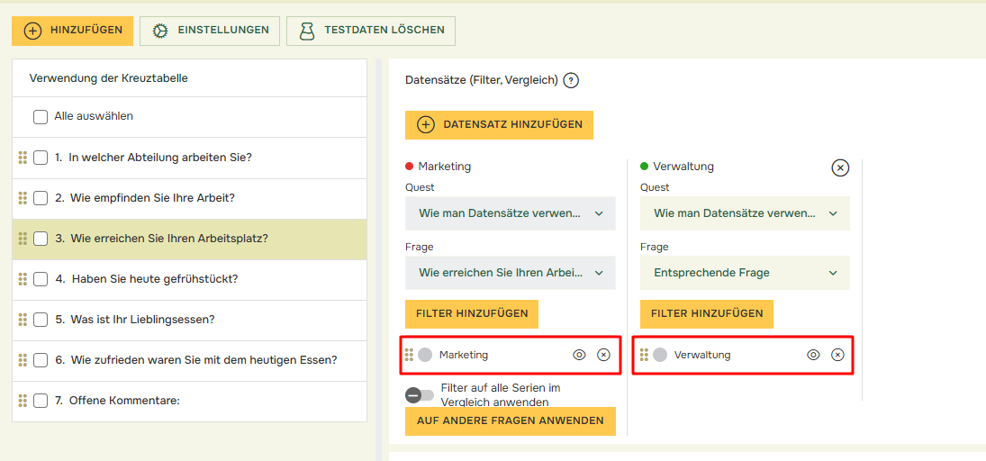986x461 pixels.
Task: Remove the Verwaltung dataset with its X icon
Action: click(839, 167)
